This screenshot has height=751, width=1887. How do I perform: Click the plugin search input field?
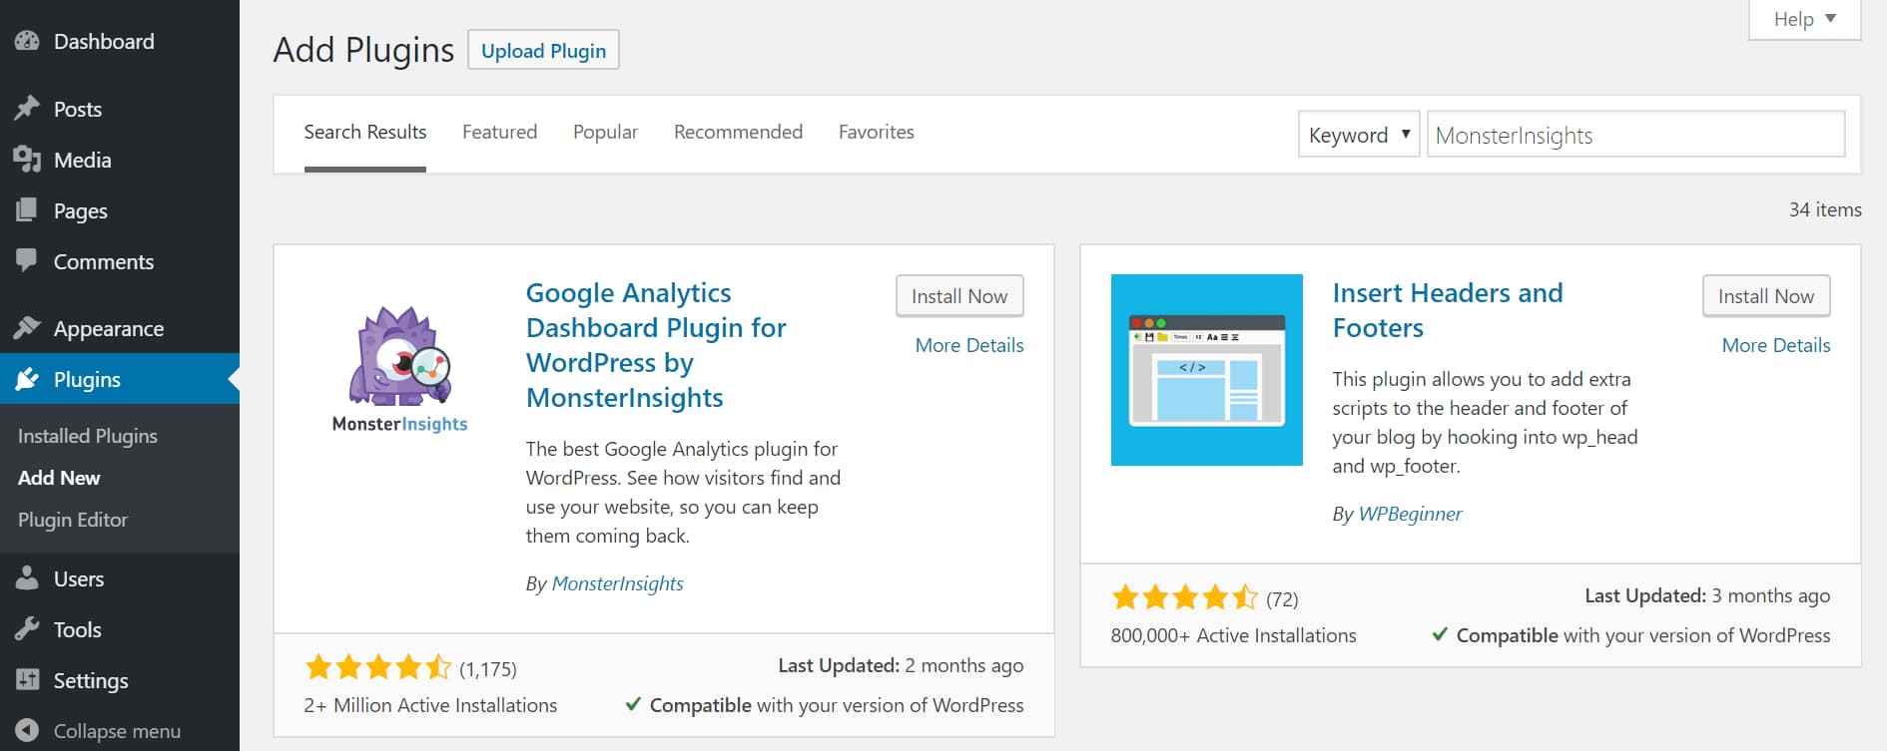click(1635, 135)
